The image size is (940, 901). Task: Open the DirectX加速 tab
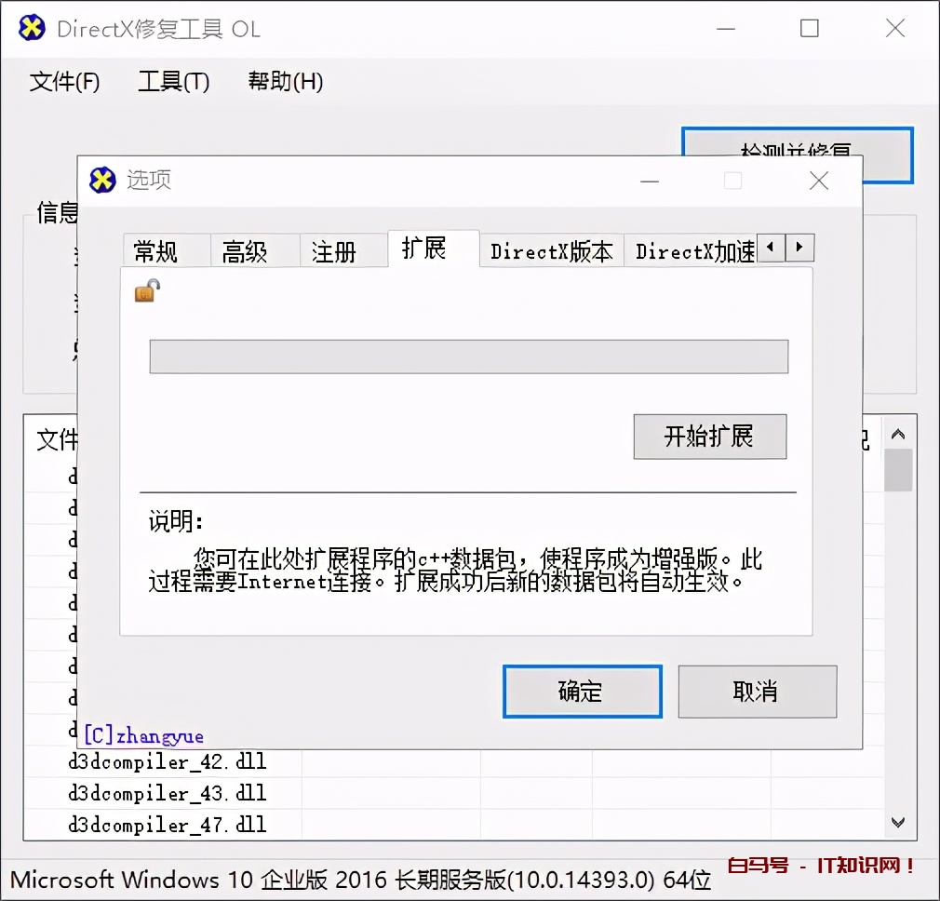point(692,249)
